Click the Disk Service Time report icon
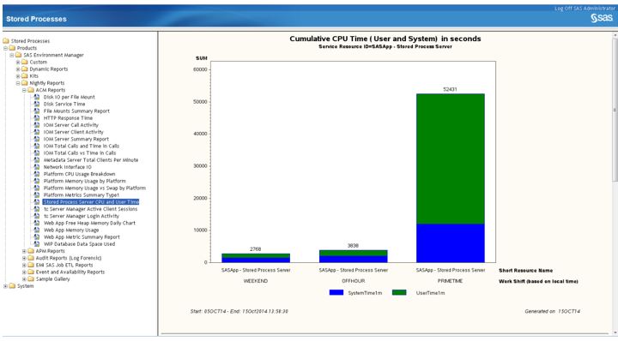The image size is (618, 341). click(37, 104)
